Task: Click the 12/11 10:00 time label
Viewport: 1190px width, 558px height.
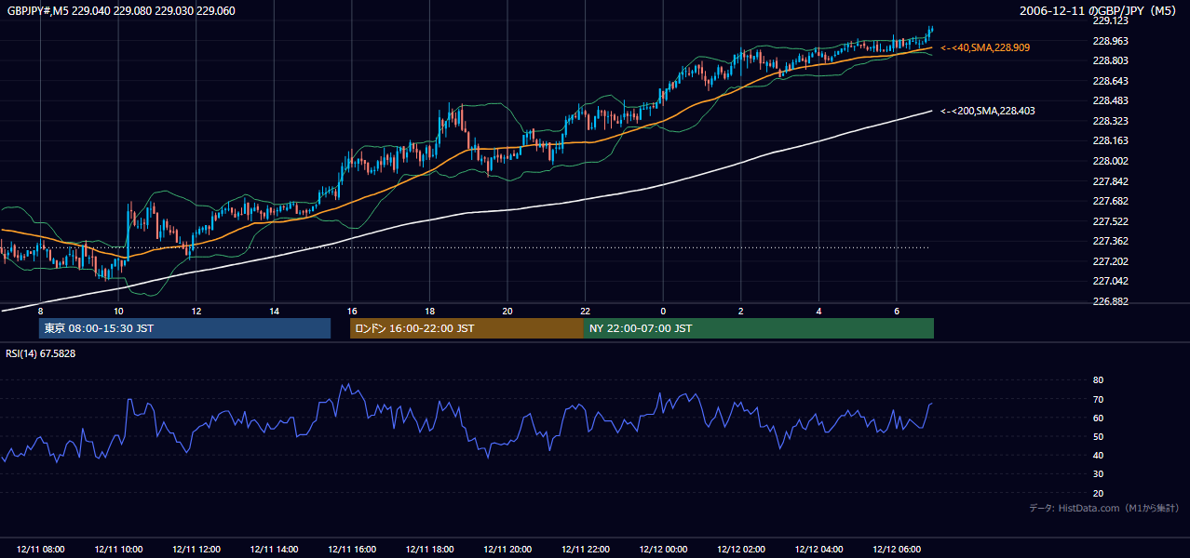Action: click(118, 550)
